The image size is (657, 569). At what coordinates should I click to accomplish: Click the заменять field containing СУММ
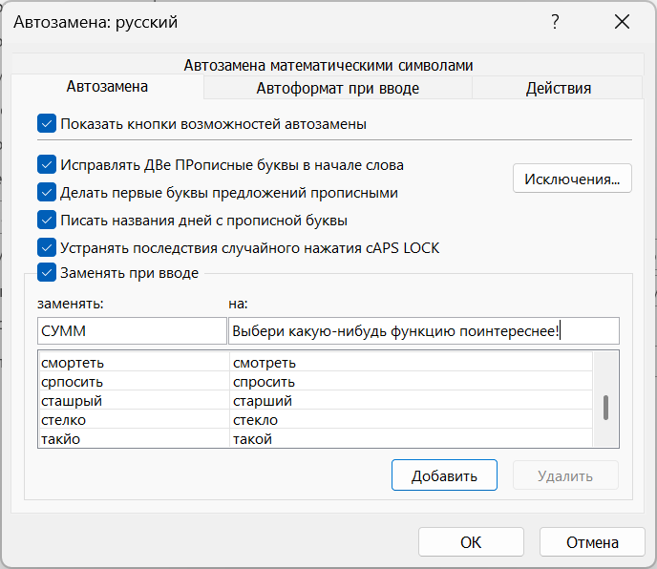pos(132,331)
